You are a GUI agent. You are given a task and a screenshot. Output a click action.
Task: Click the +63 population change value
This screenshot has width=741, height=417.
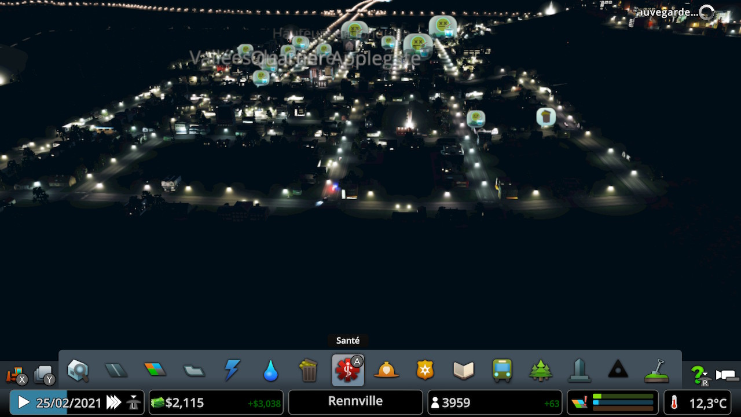click(552, 404)
